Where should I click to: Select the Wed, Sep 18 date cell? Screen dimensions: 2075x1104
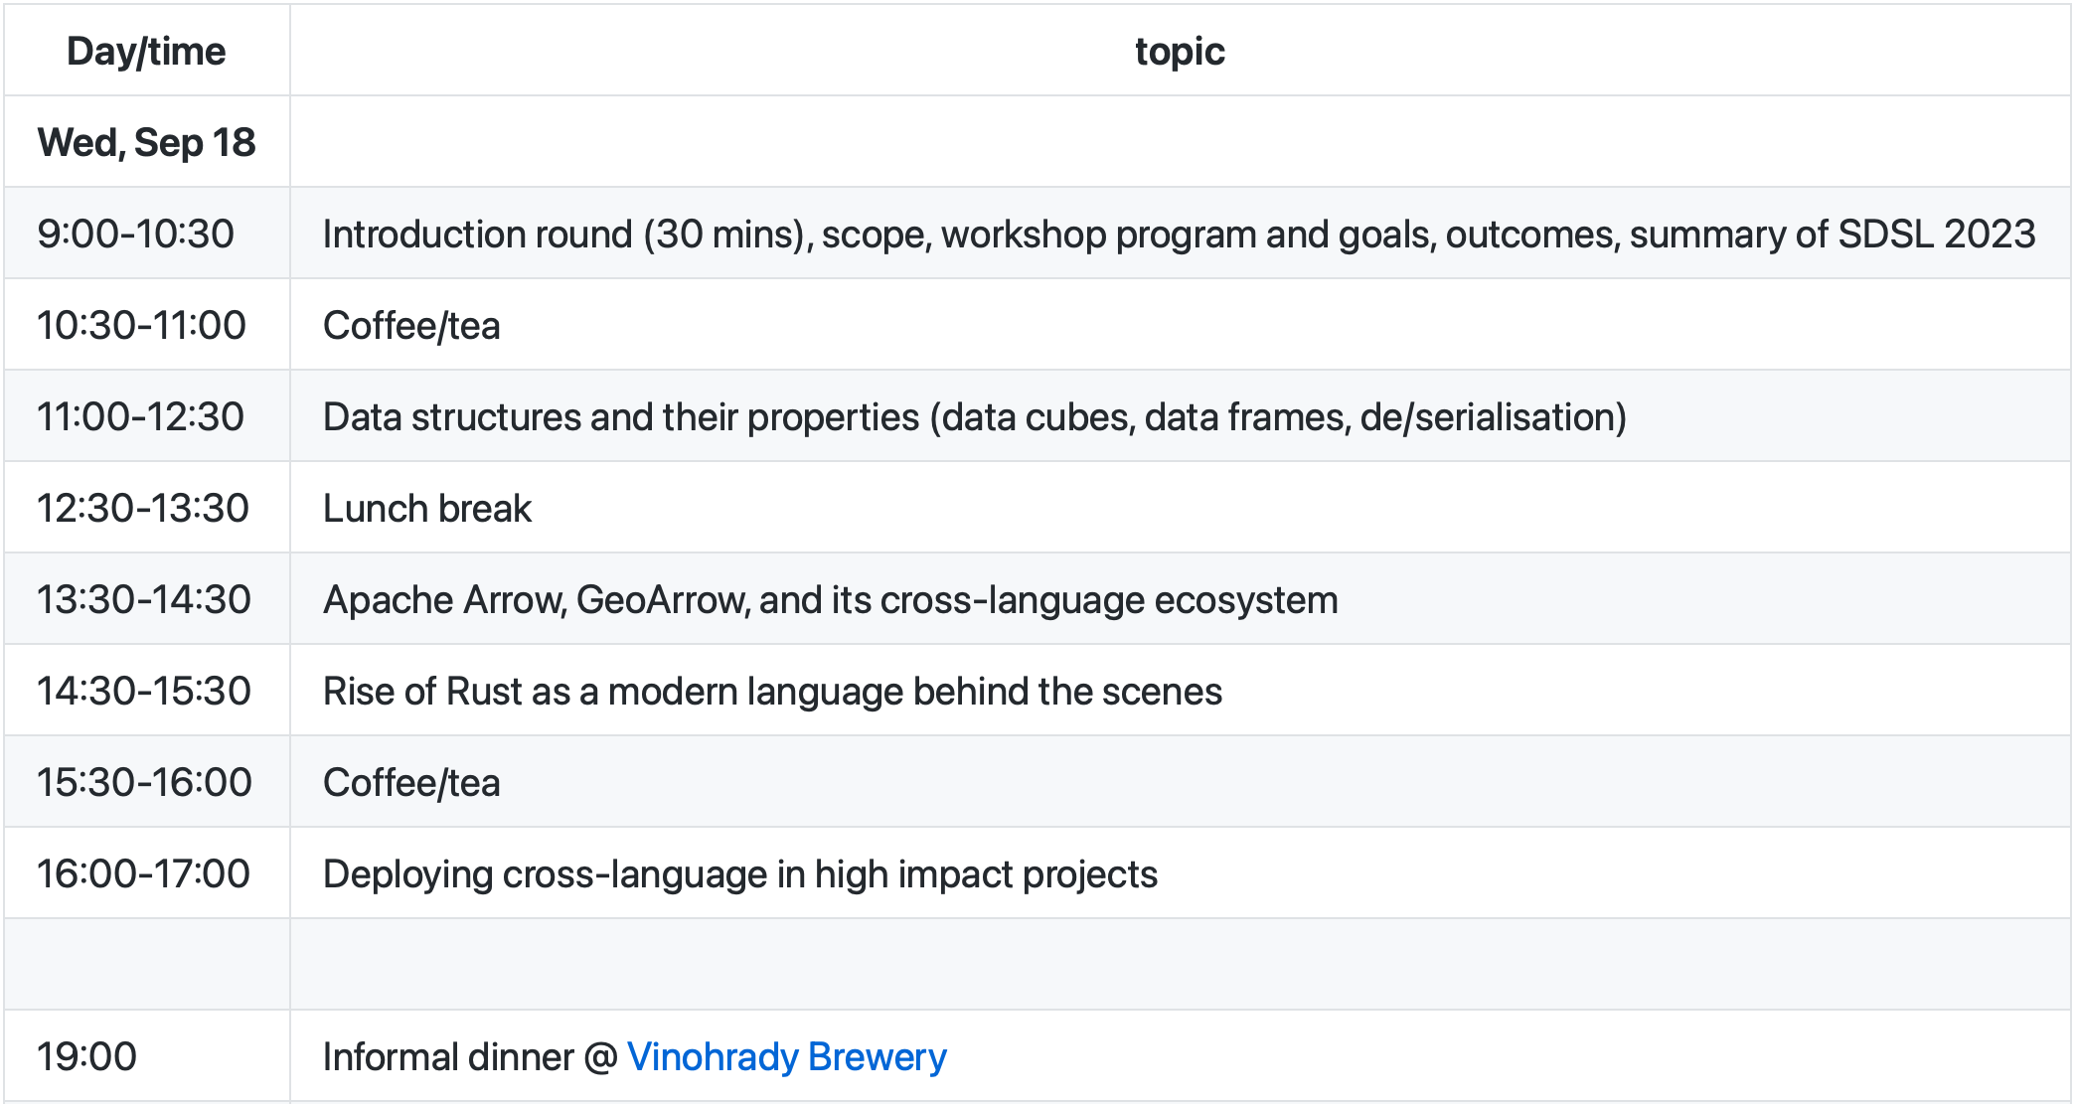[x=146, y=142]
